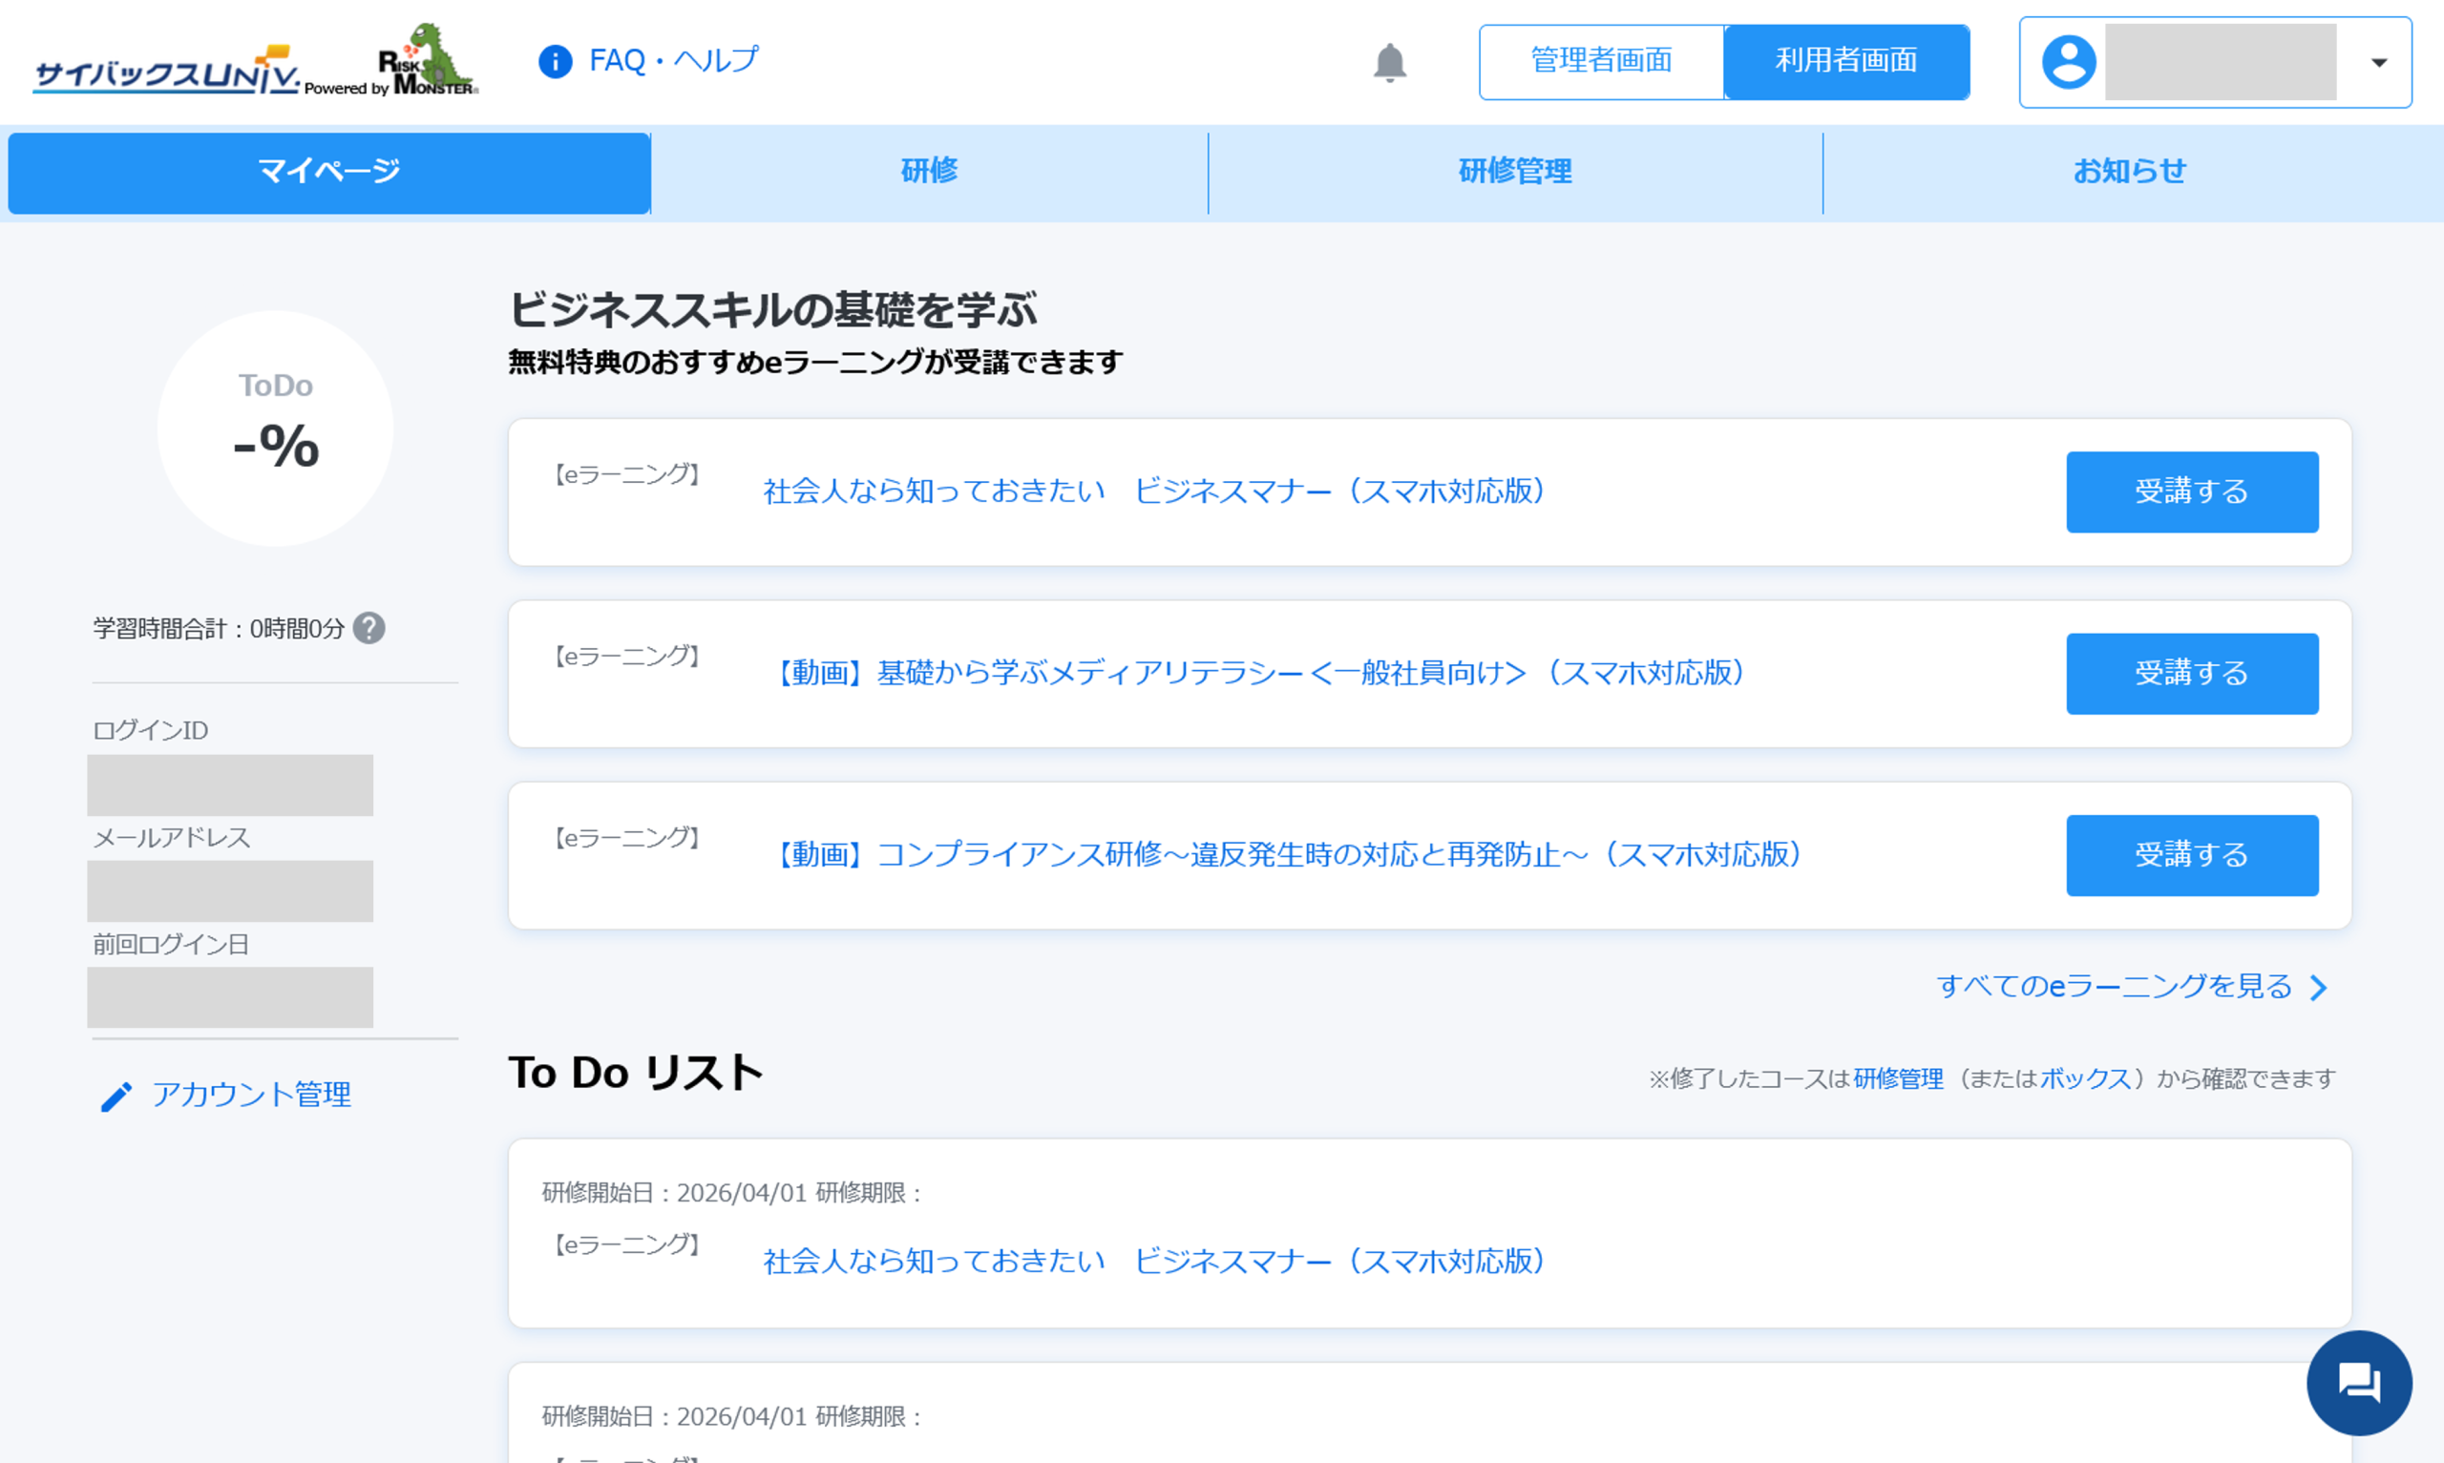Screen dimensions: 2444x1463
Task: Open the FAQ・ヘルプ link
Action: point(673,60)
